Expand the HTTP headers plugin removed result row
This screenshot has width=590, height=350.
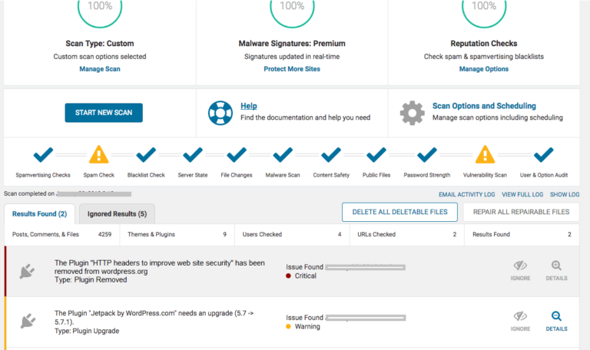292,271
